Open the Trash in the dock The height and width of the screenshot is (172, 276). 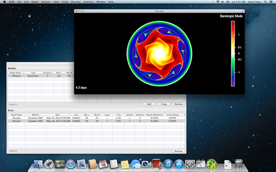click(x=239, y=164)
